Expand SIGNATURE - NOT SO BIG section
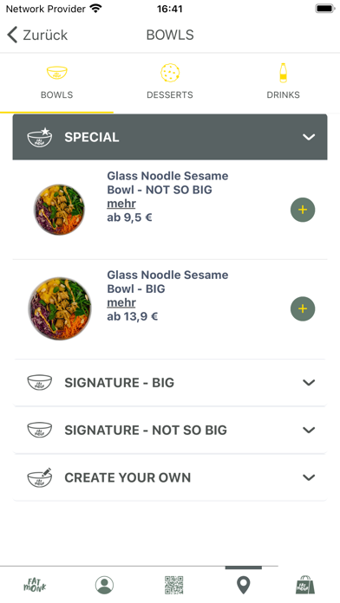 170,430
